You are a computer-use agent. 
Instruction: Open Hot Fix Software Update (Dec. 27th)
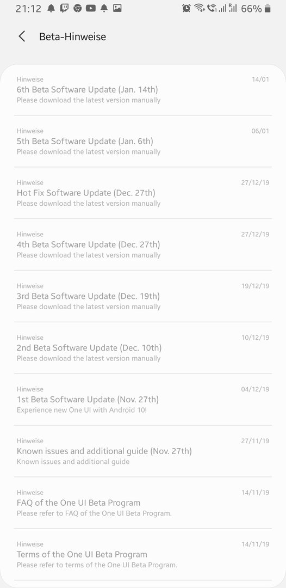(143, 193)
